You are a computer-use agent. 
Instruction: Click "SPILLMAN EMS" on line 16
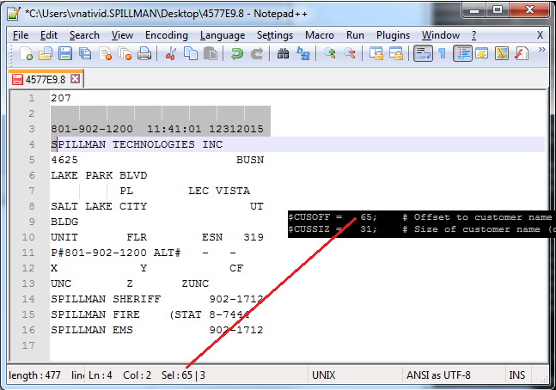(92, 330)
